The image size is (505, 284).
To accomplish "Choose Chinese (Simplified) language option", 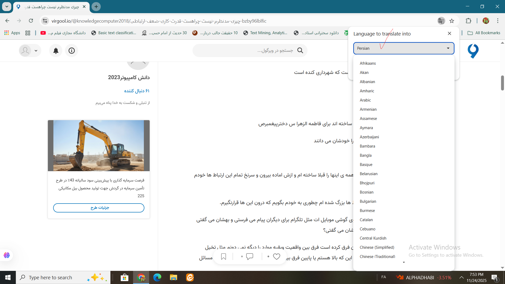I will click(377, 247).
